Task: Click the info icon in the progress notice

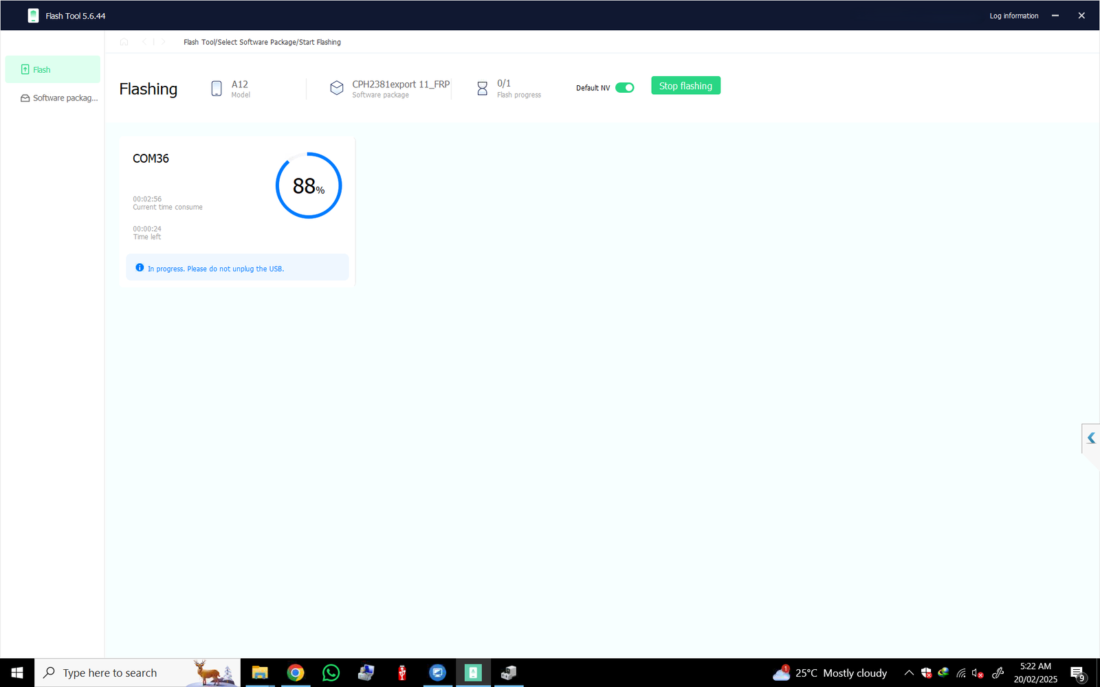Action: point(140,268)
